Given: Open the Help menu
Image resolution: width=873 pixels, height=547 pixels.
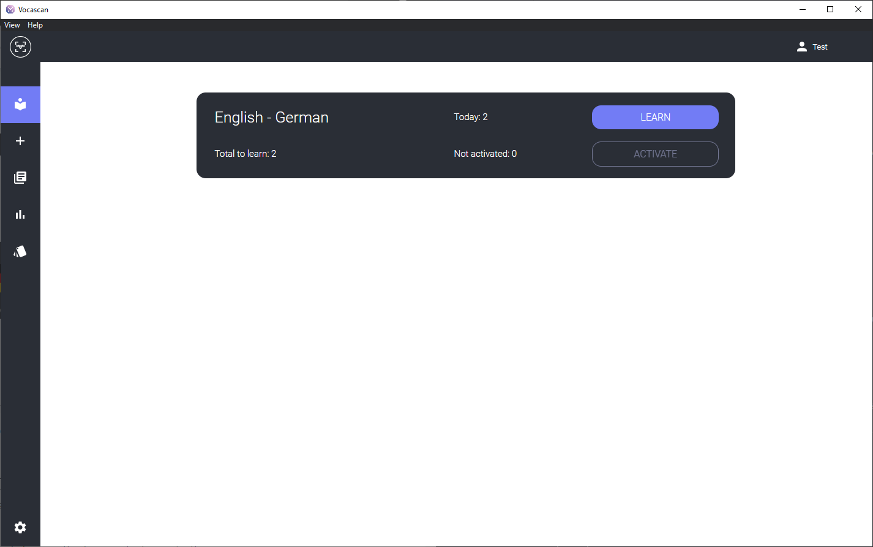Looking at the screenshot, I should point(35,25).
